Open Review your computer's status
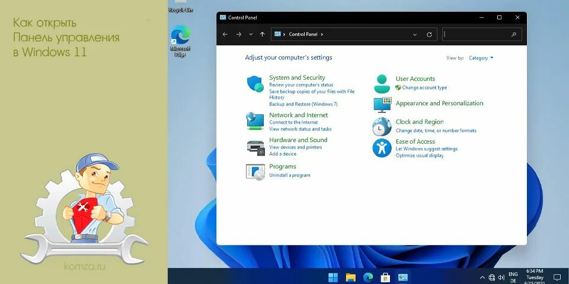 (x=301, y=85)
